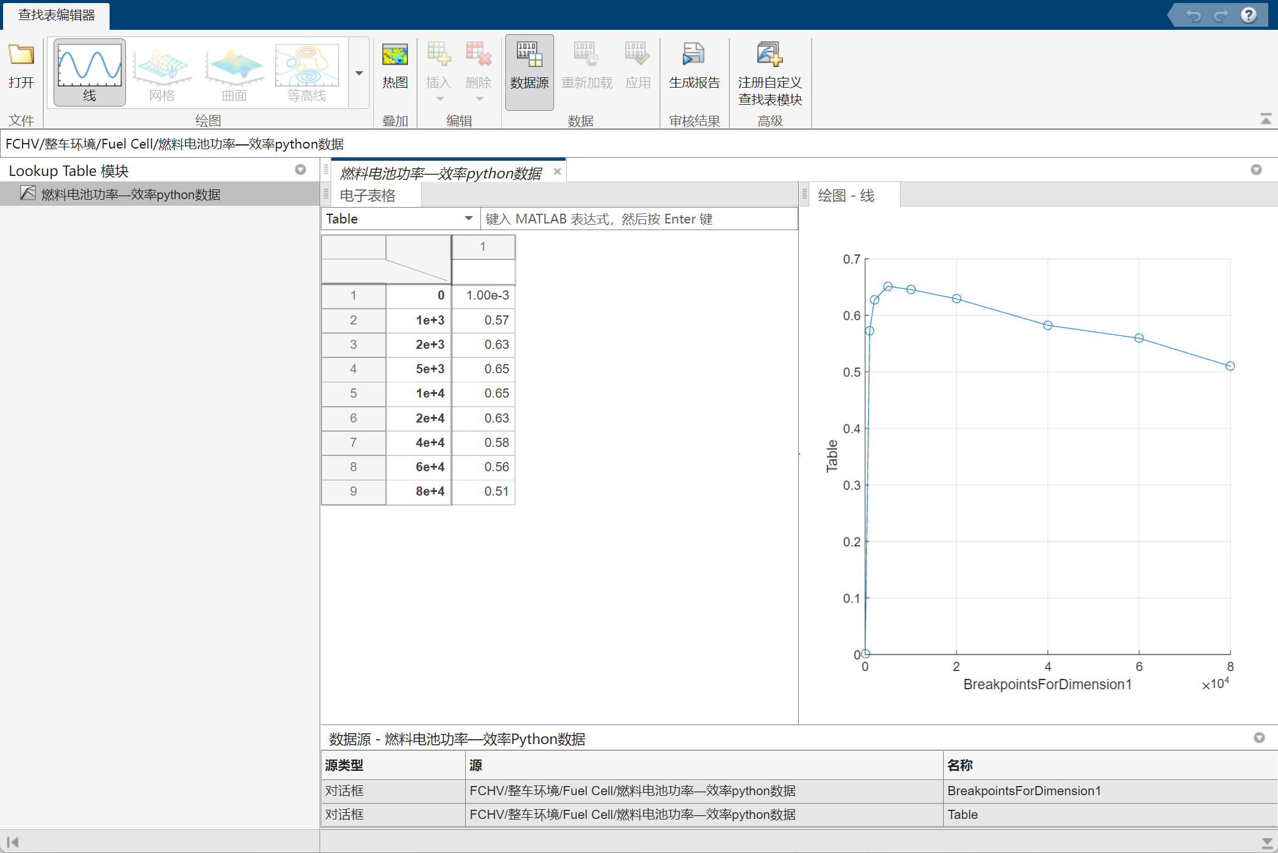The image size is (1278, 853).
Task: Collapse the bottom data source panel
Action: click(x=1267, y=843)
